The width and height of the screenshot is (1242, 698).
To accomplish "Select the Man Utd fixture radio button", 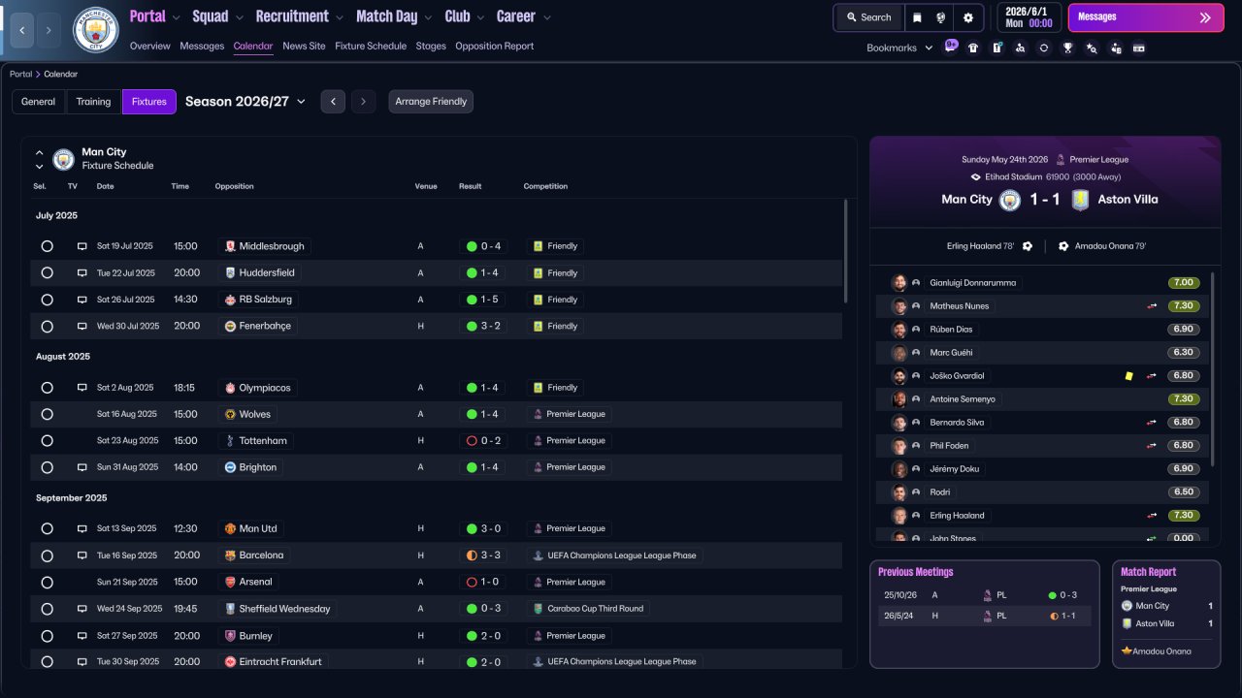I will point(47,528).
